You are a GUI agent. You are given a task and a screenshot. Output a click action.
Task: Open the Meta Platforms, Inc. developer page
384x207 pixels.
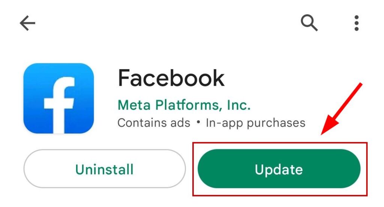pos(184,105)
